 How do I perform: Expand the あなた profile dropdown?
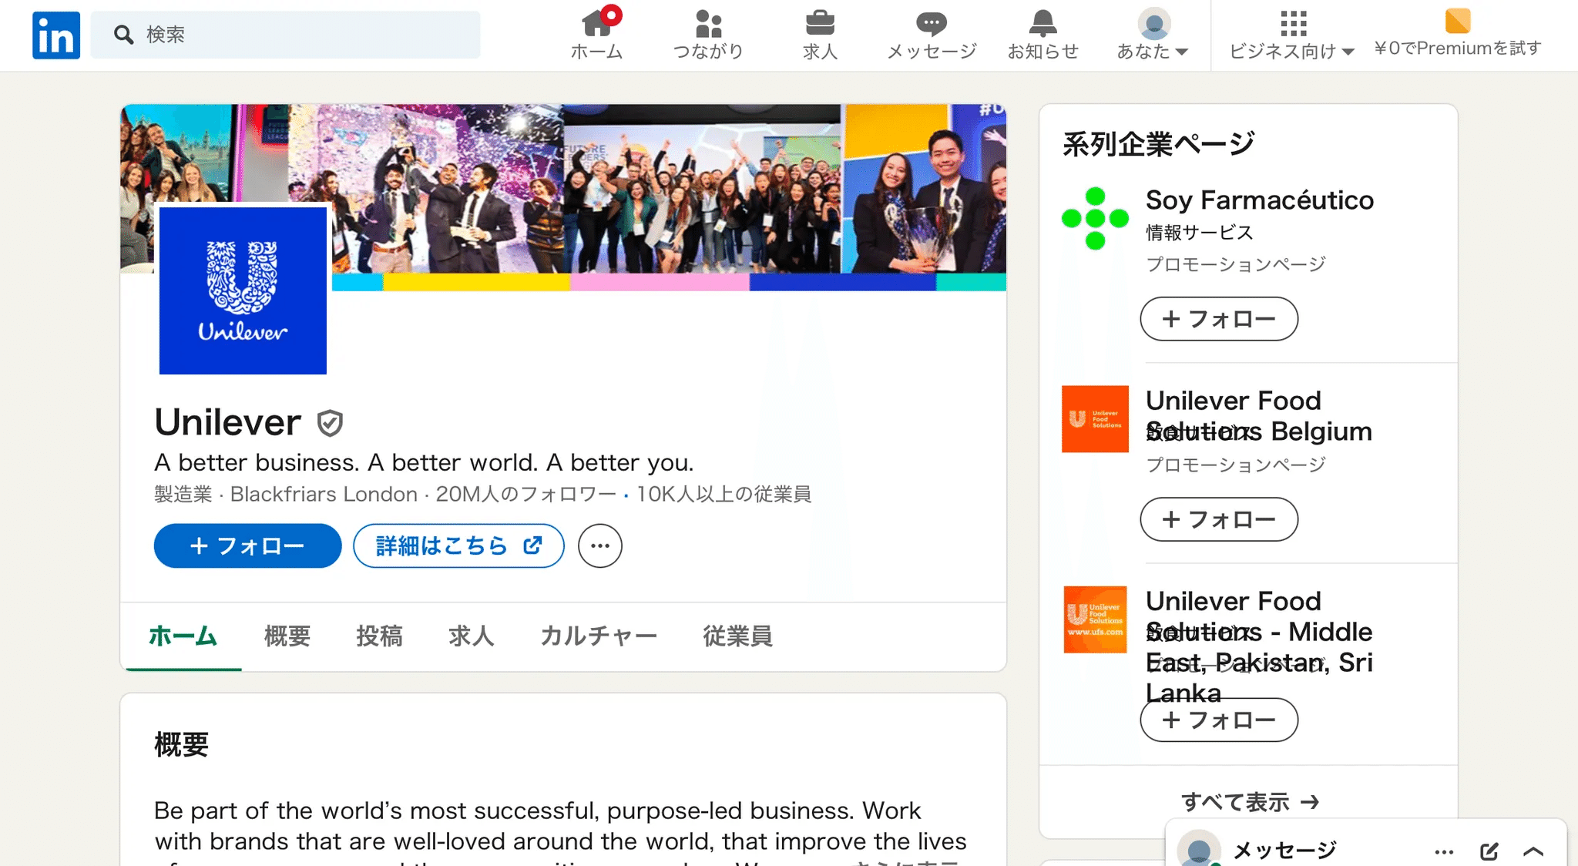[1153, 35]
